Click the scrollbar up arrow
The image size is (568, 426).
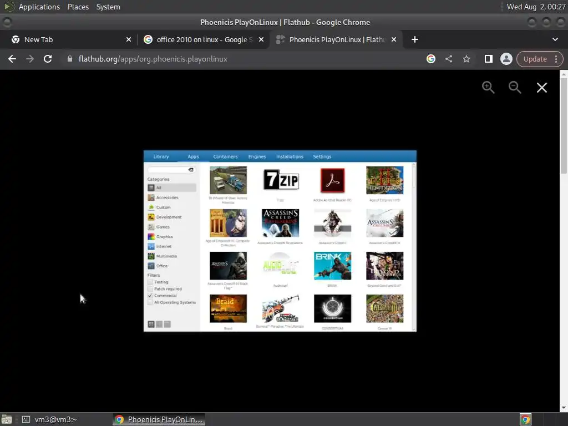pyautogui.click(x=564, y=74)
